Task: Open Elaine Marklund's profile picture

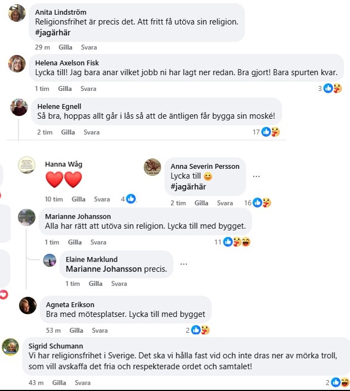Action: pos(50,260)
